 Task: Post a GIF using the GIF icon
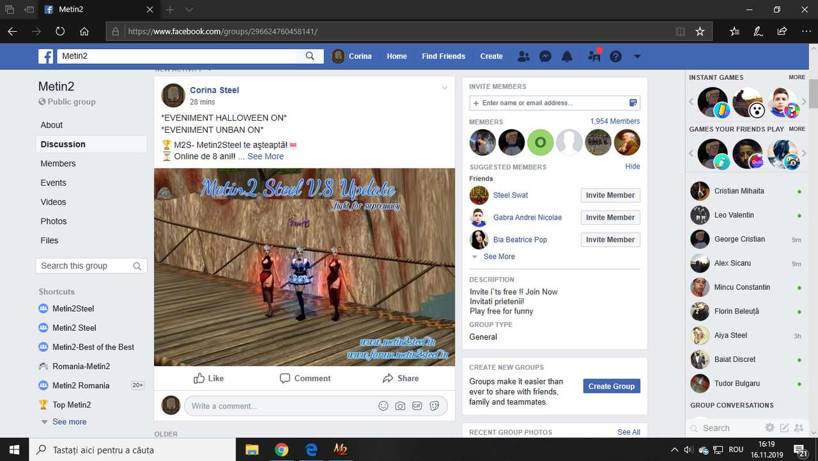click(417, 405)
